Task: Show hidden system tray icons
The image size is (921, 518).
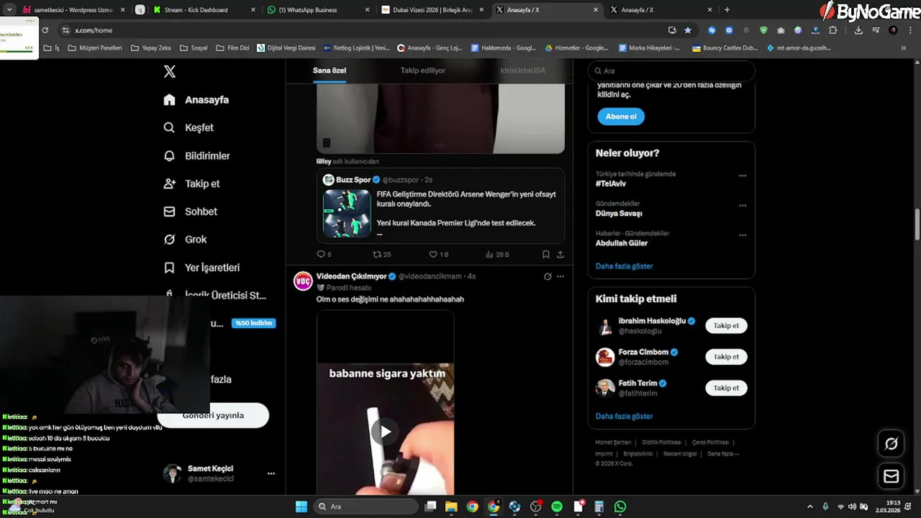Action: click(809, 506)
